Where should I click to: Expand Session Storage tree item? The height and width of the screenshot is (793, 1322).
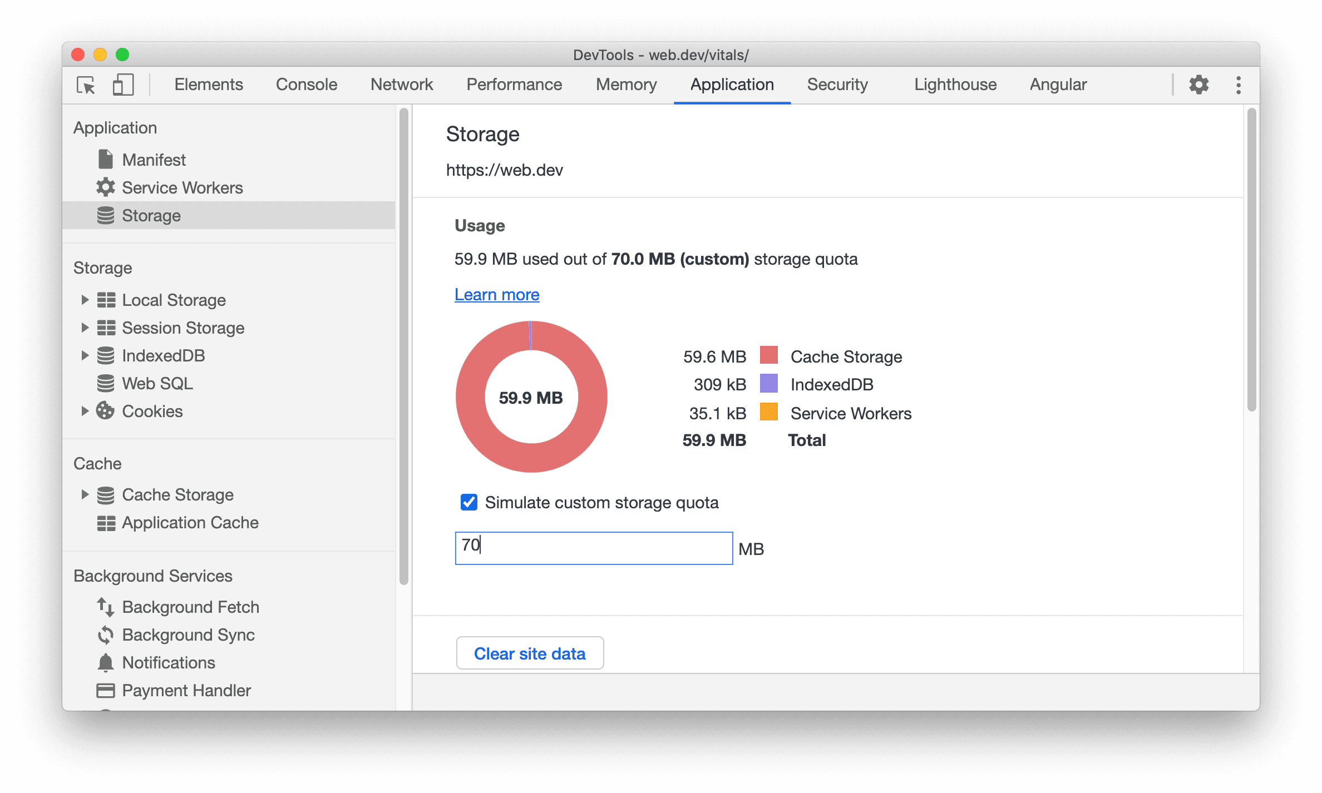(82, 328)
